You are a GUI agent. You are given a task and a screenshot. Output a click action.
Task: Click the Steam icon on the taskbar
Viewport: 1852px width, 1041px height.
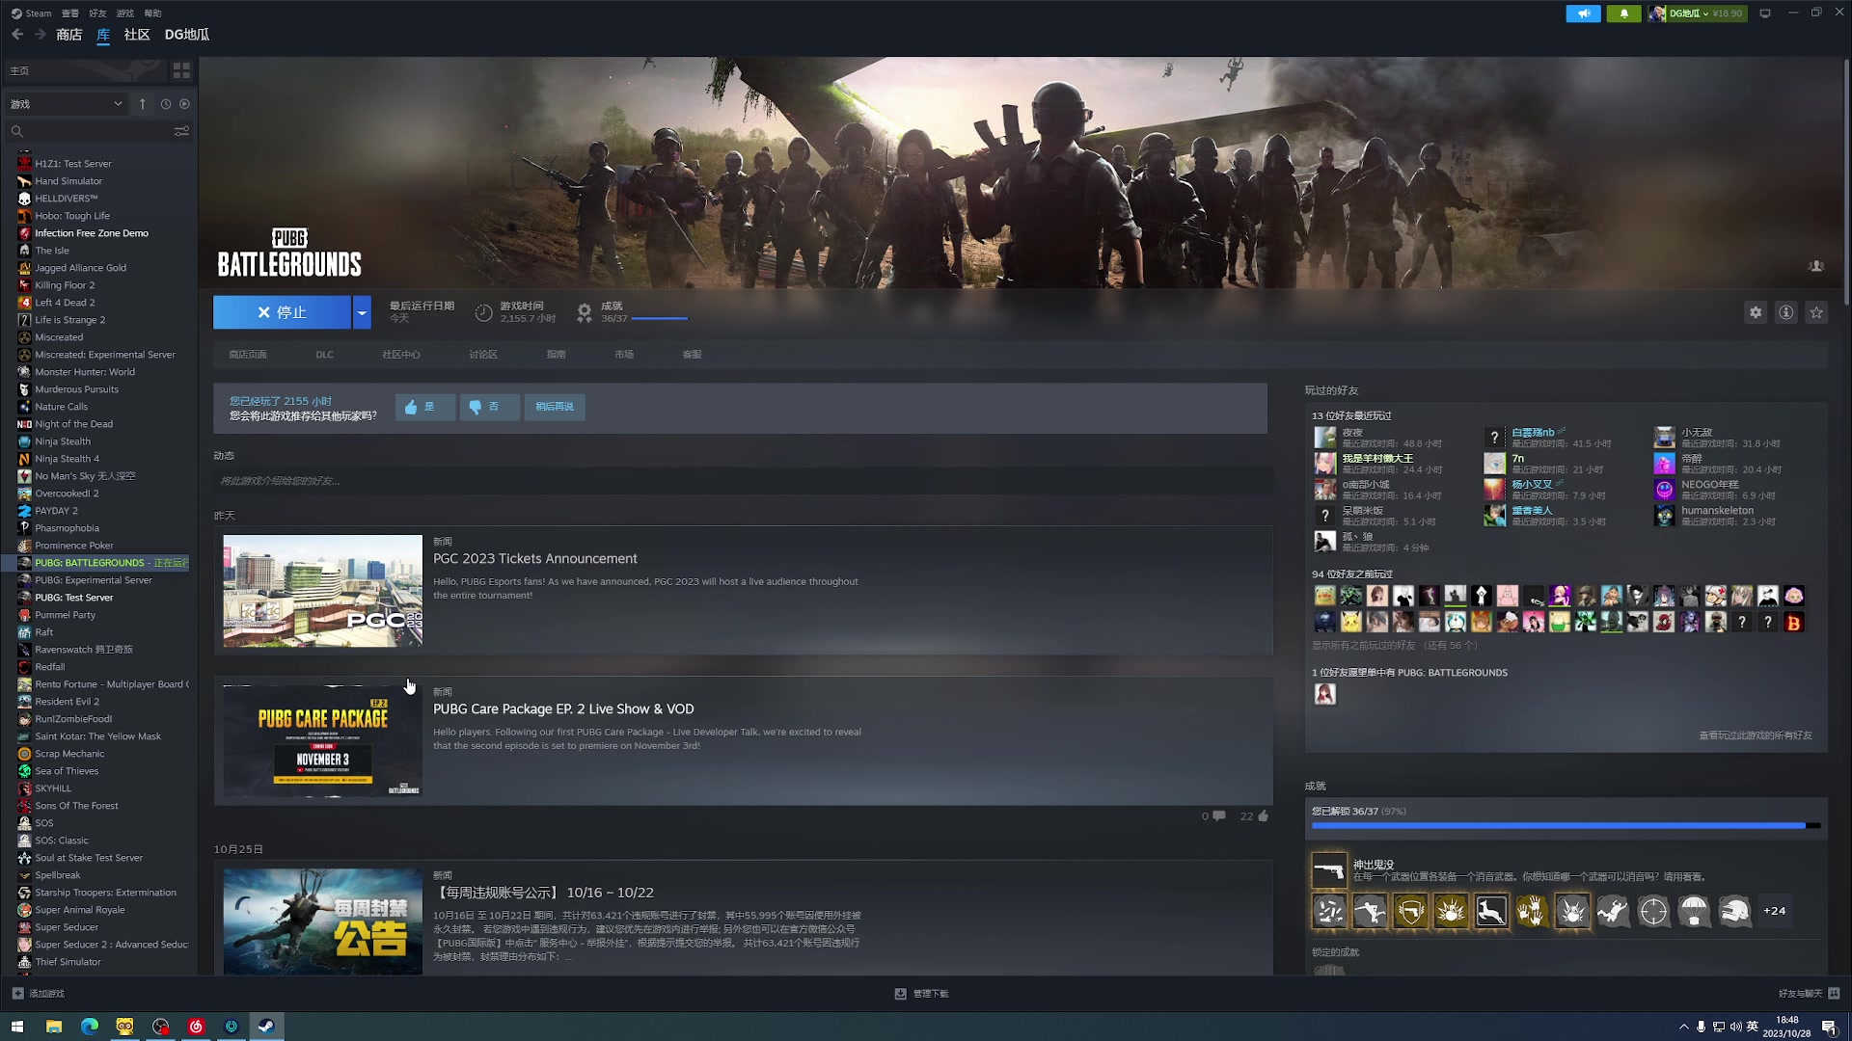[267, 1027]
